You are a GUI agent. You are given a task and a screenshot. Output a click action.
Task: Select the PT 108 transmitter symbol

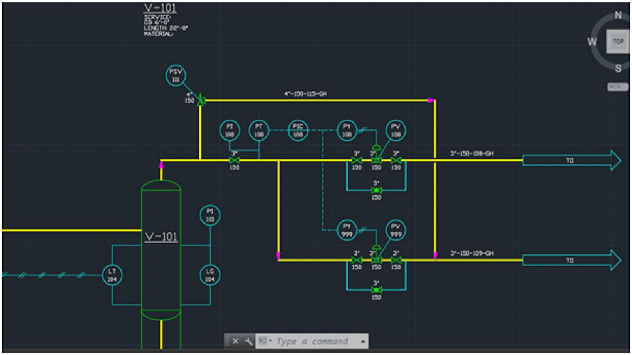click(x=259, y=131)
